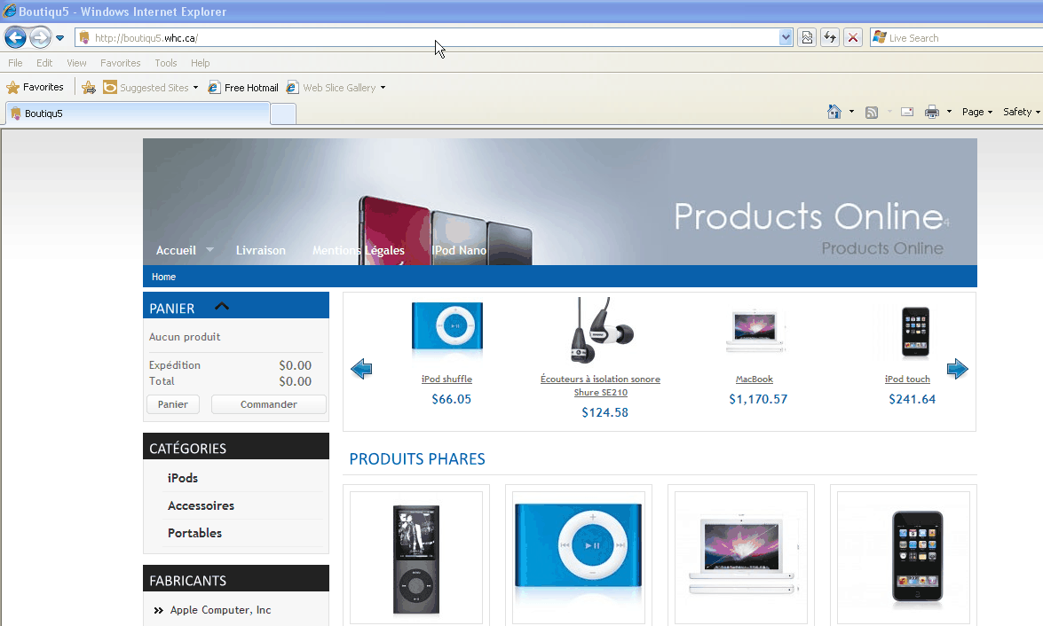This screenshot has height=626, width=1043.
Task: Open the iPods category
Action: coord(183,478)
